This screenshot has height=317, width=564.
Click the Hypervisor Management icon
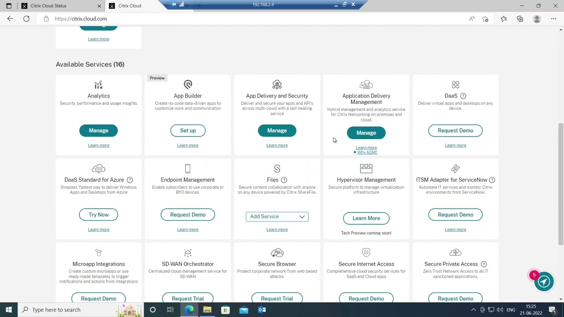[x=366, y=169]
